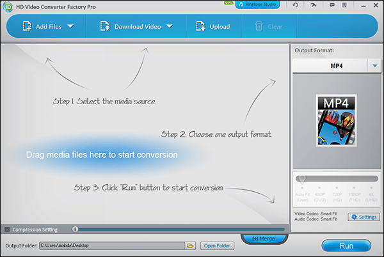
Task: Browse output folder with yellow folder icon
Action: (x=190, y=245)
